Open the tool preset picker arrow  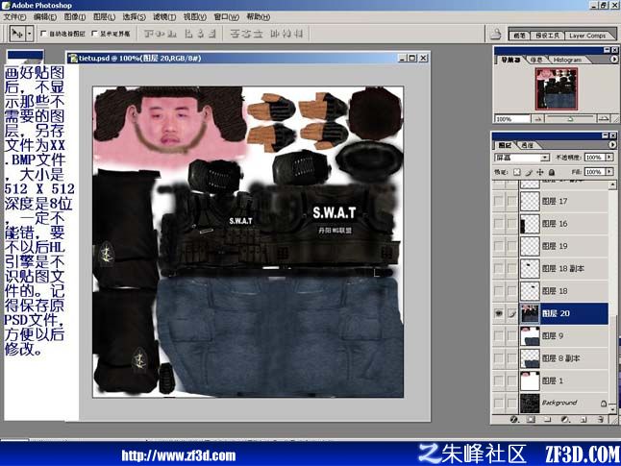click(29, 34)
